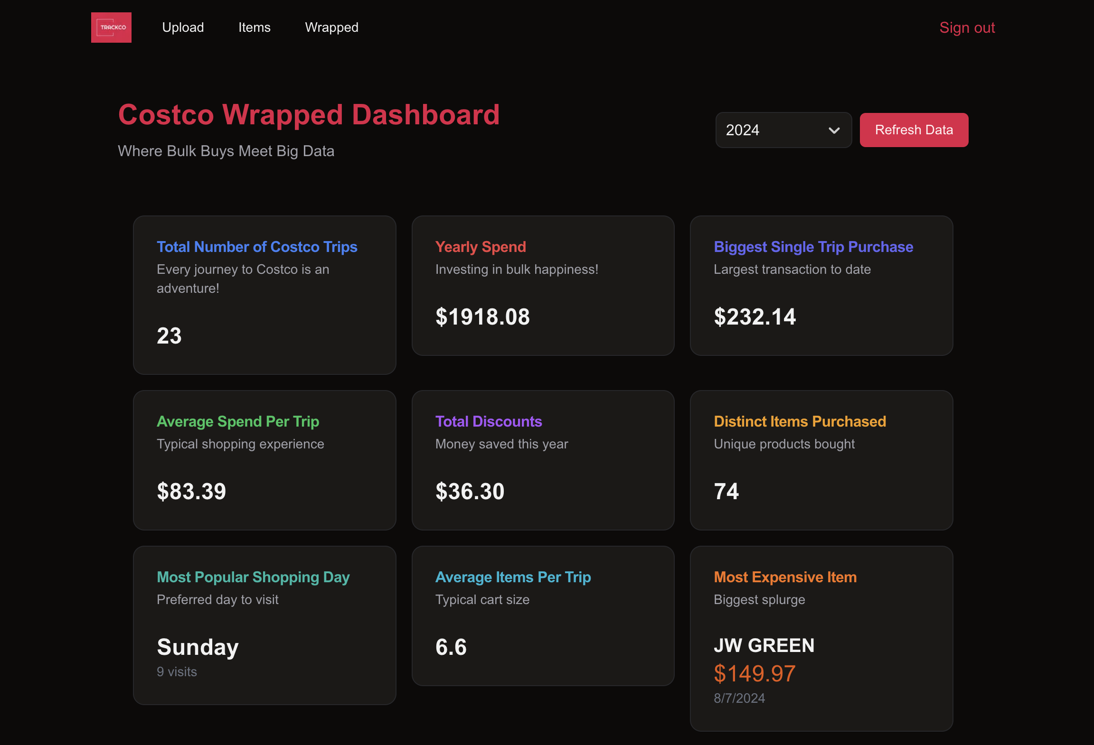Click the trip count value 23
The width and height of the screenshot is (1094, 745).
coord(170,336)
